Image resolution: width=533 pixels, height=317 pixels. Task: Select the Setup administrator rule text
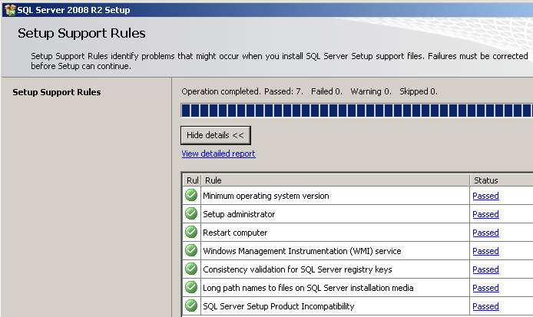[239, 214]
